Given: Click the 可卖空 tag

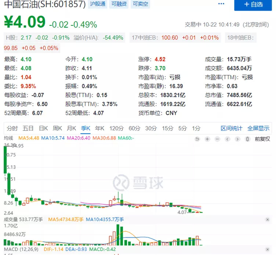Looking at the screenshot, I should tap(140, 4).
